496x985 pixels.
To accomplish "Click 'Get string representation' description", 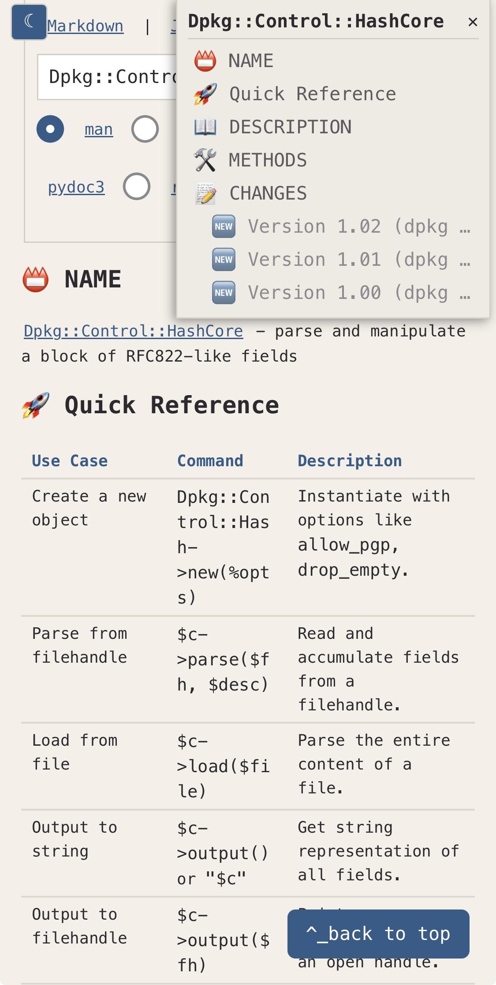I will 378,851.
